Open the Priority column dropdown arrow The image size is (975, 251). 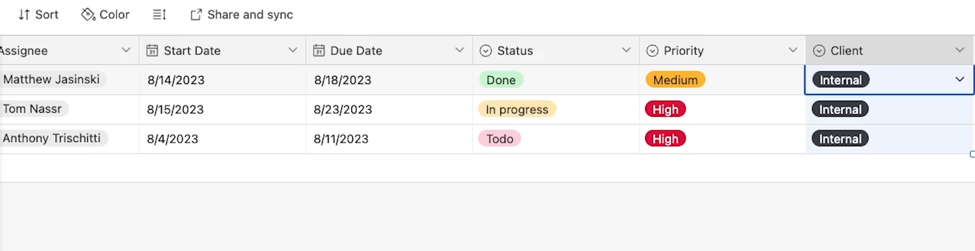click(x=793, y=50)
